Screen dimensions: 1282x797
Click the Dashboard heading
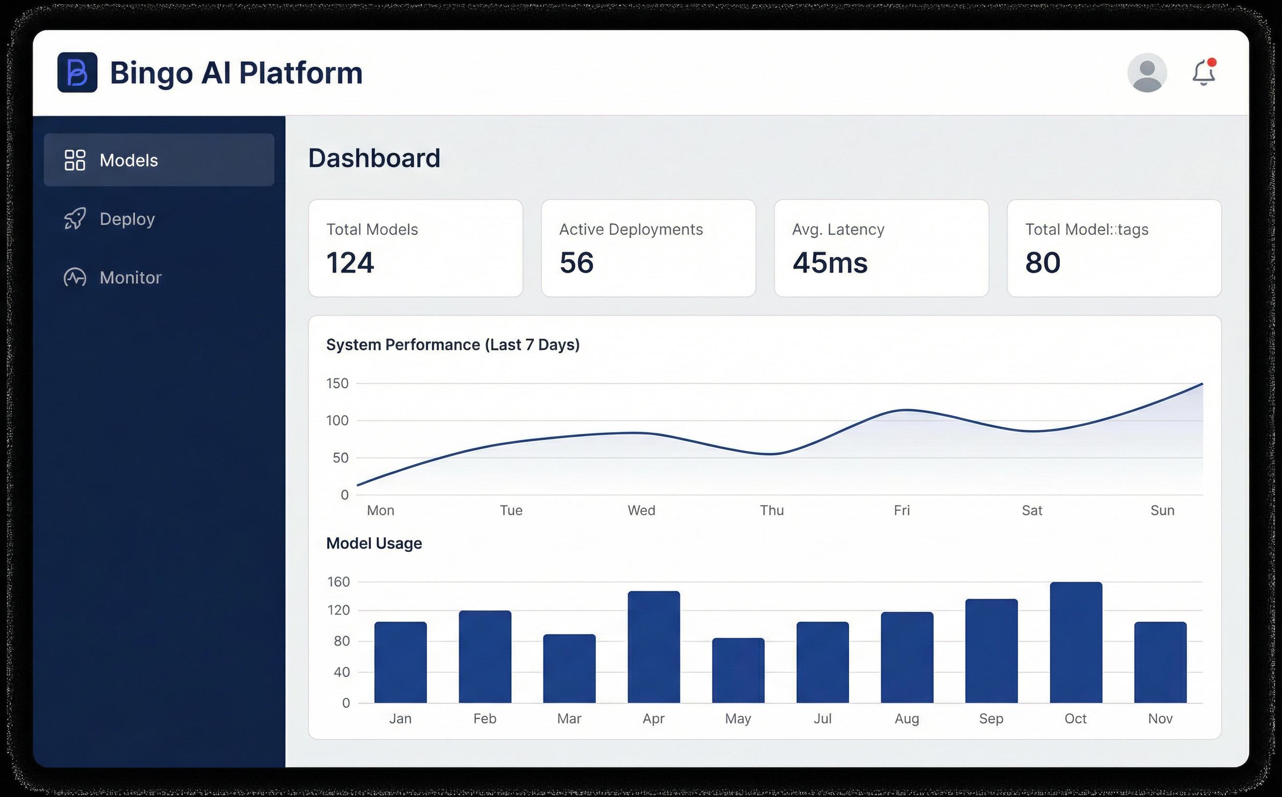374,158
